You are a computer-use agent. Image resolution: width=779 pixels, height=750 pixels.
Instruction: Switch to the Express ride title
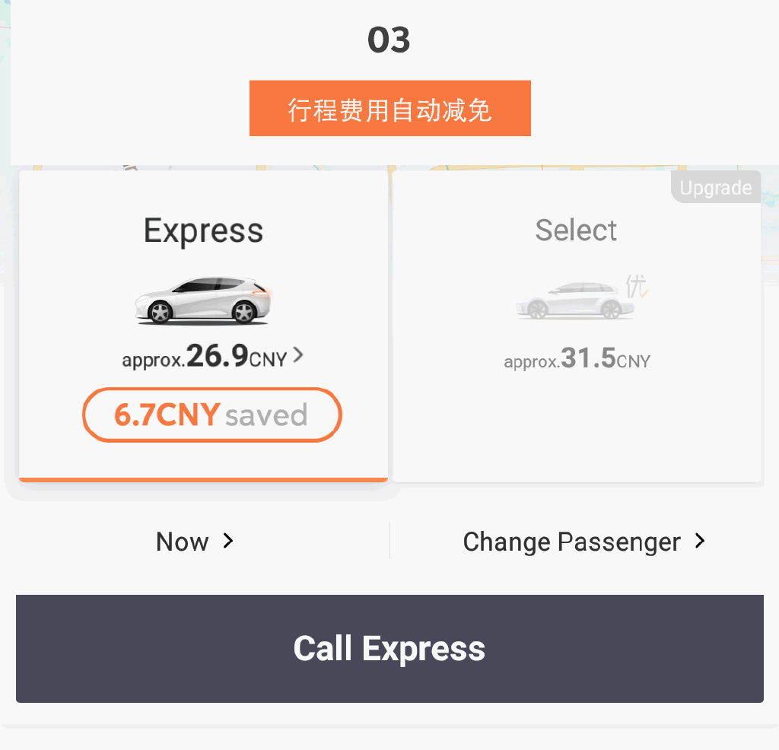click(203, 230)
